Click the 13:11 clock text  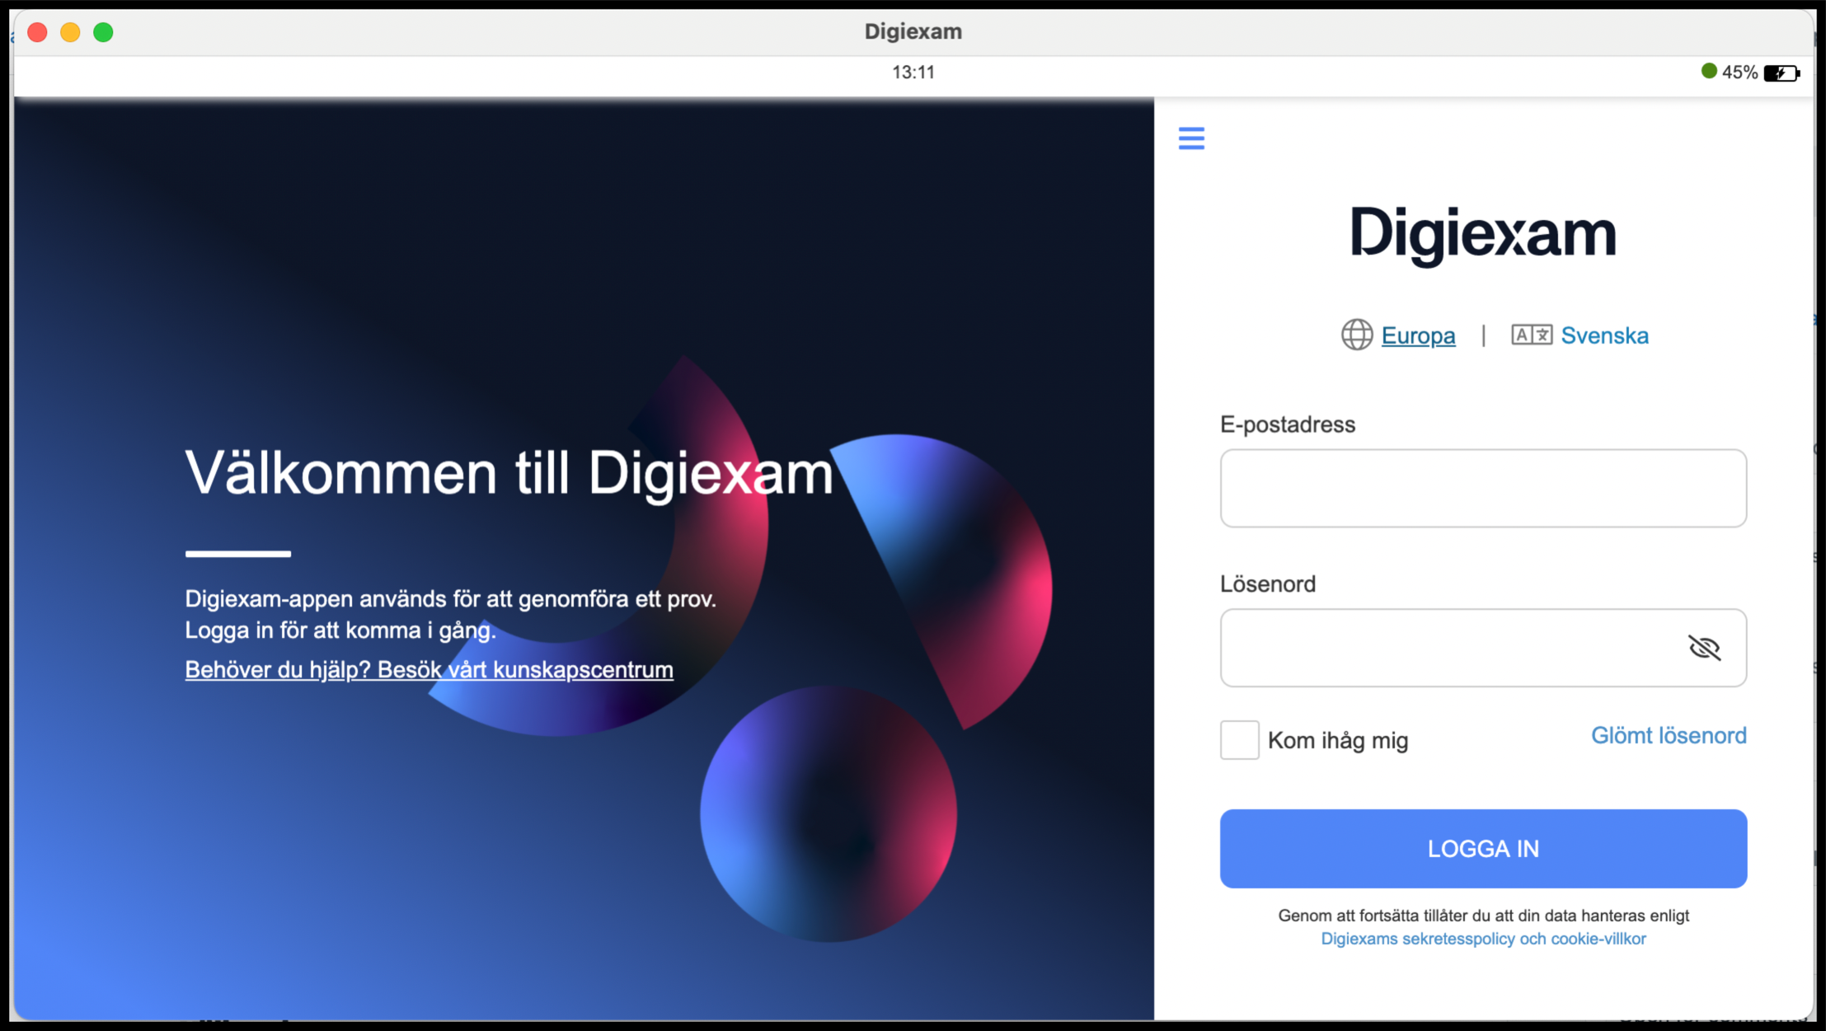[913, 73]
